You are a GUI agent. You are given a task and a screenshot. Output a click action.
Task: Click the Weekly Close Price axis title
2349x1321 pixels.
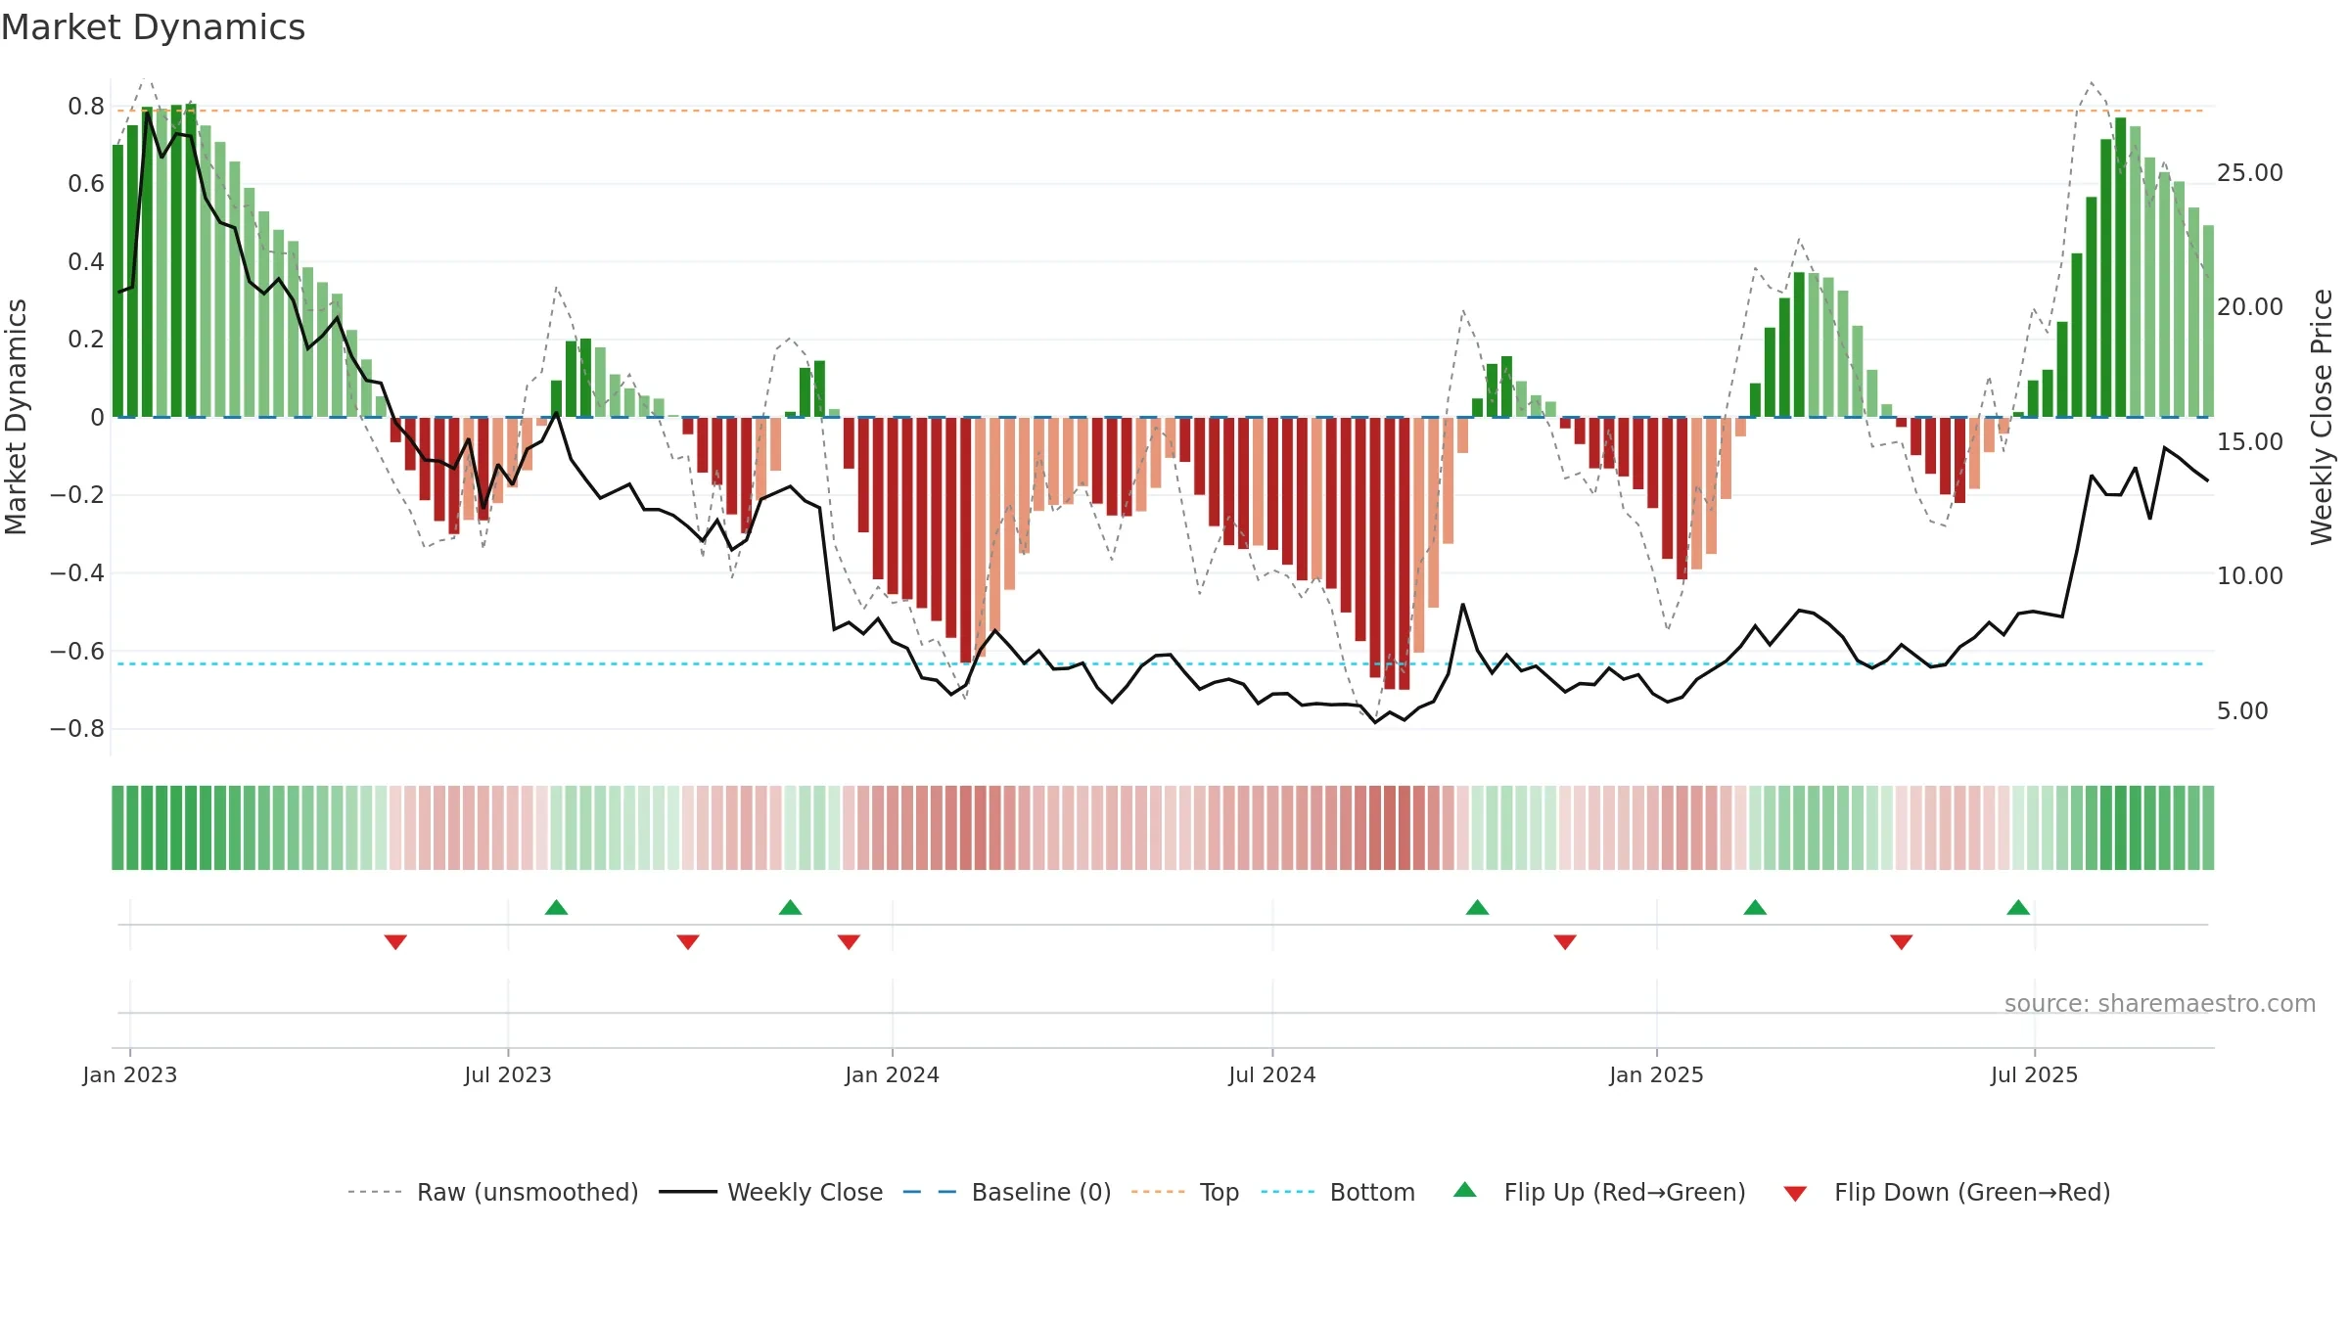(2322, 417)
